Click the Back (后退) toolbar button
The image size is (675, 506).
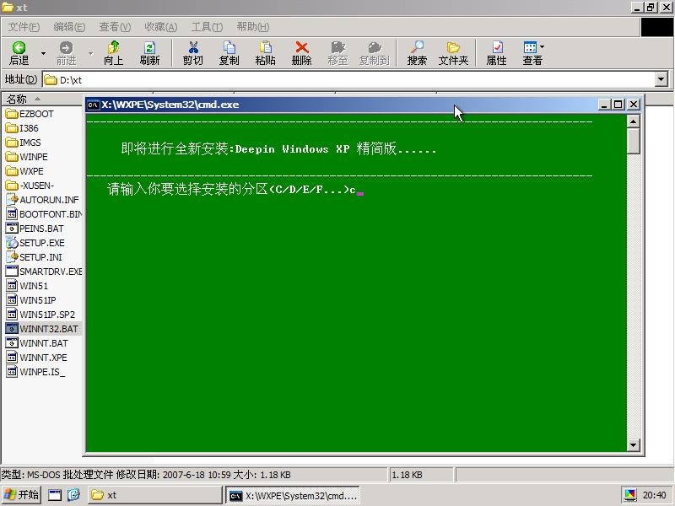click(x=19, y=53)
